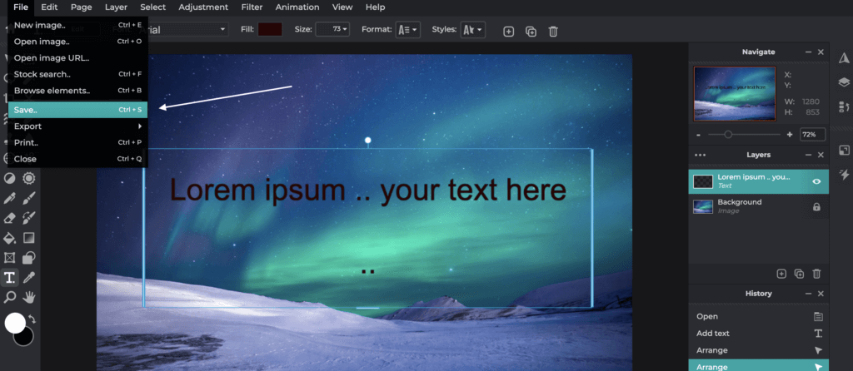This screenshot has height=371, width=853.
Task: Click the History sidebar icon
Action: [844, 106]
